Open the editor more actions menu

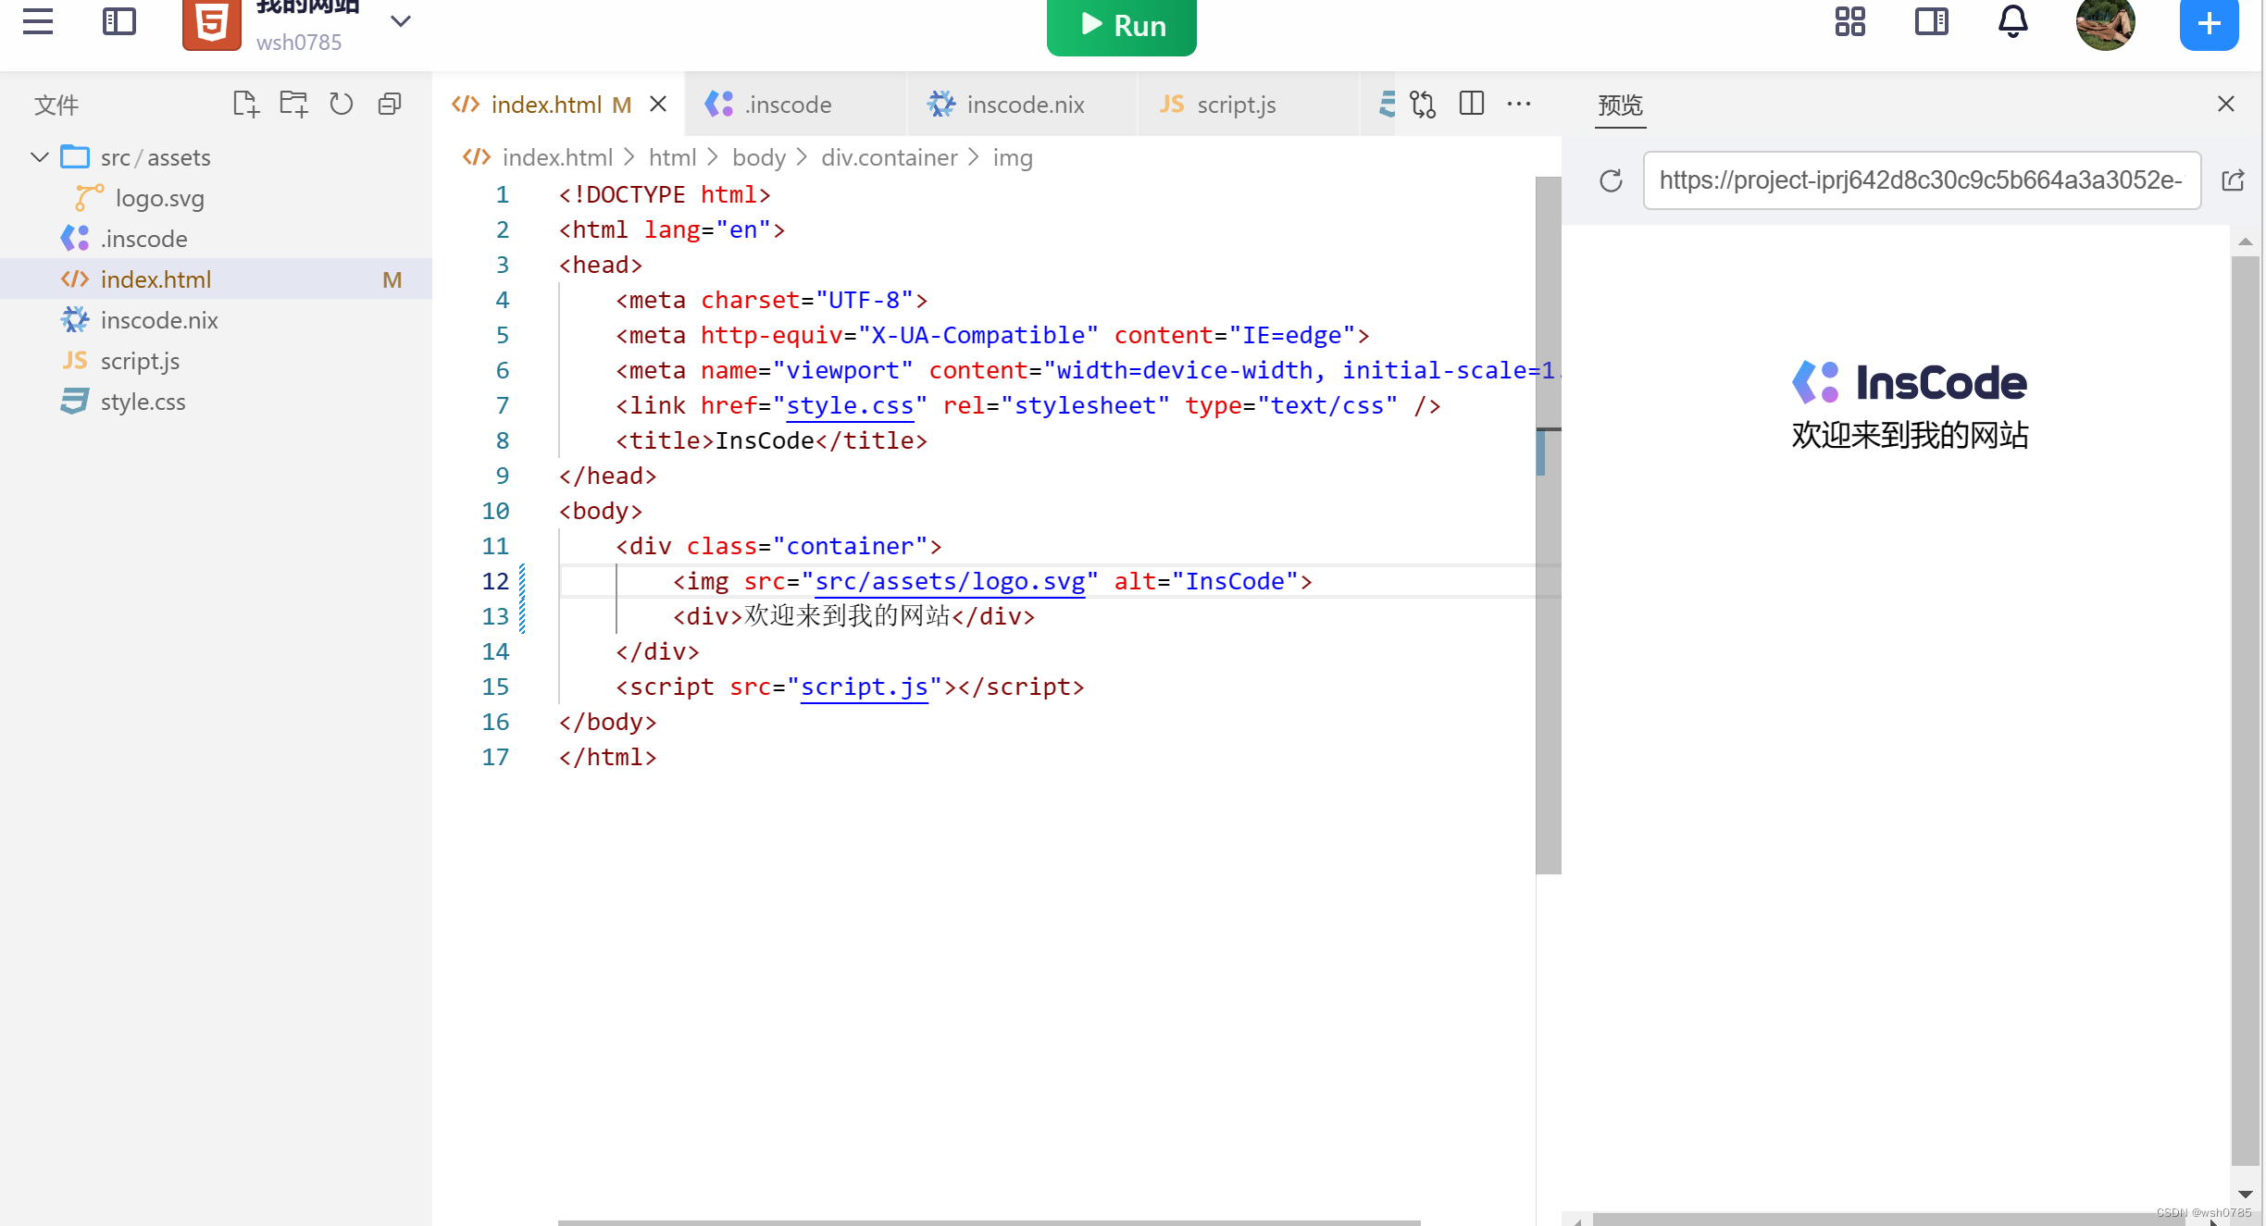(1519, 104)
